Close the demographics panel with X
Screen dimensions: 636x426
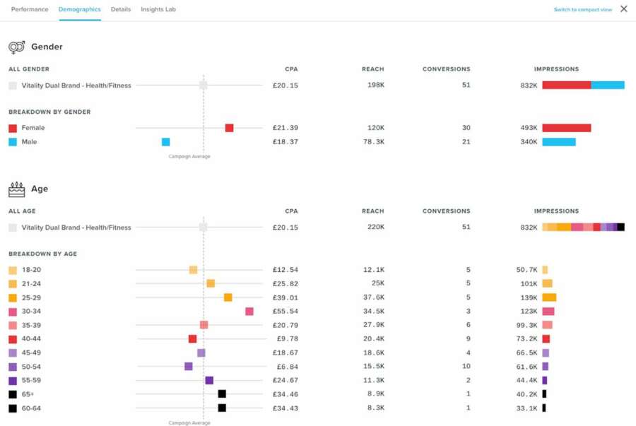click(x=623, y=9)
